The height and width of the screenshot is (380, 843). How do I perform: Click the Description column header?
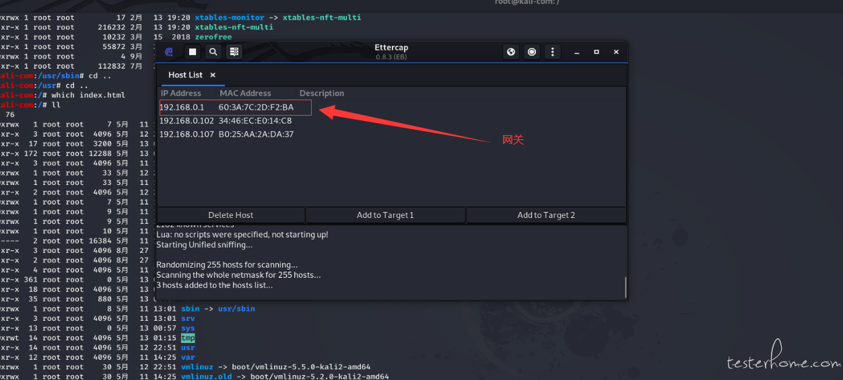pos(322,93)
